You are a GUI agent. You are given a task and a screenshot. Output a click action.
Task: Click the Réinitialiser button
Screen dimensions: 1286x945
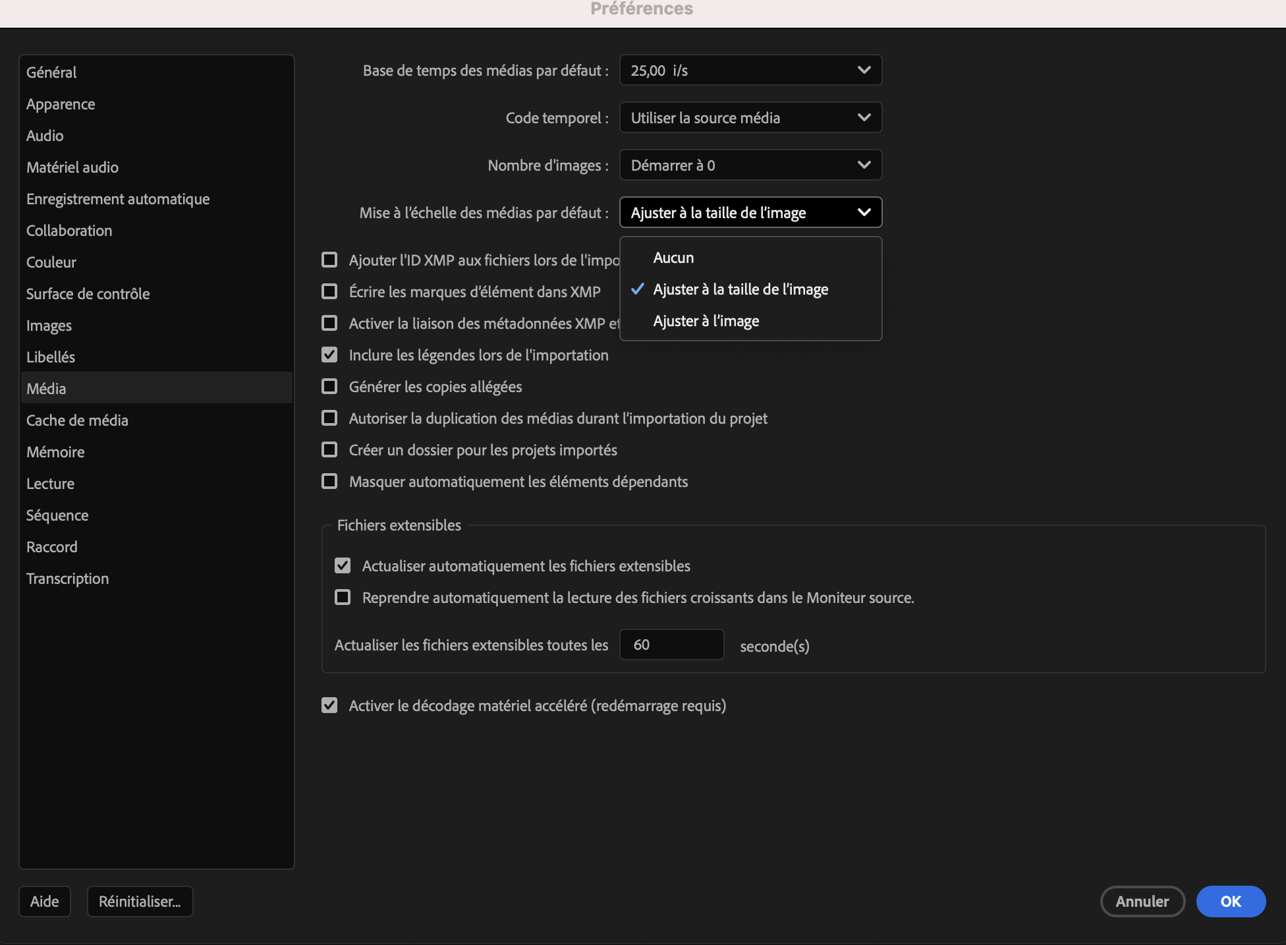140,901
